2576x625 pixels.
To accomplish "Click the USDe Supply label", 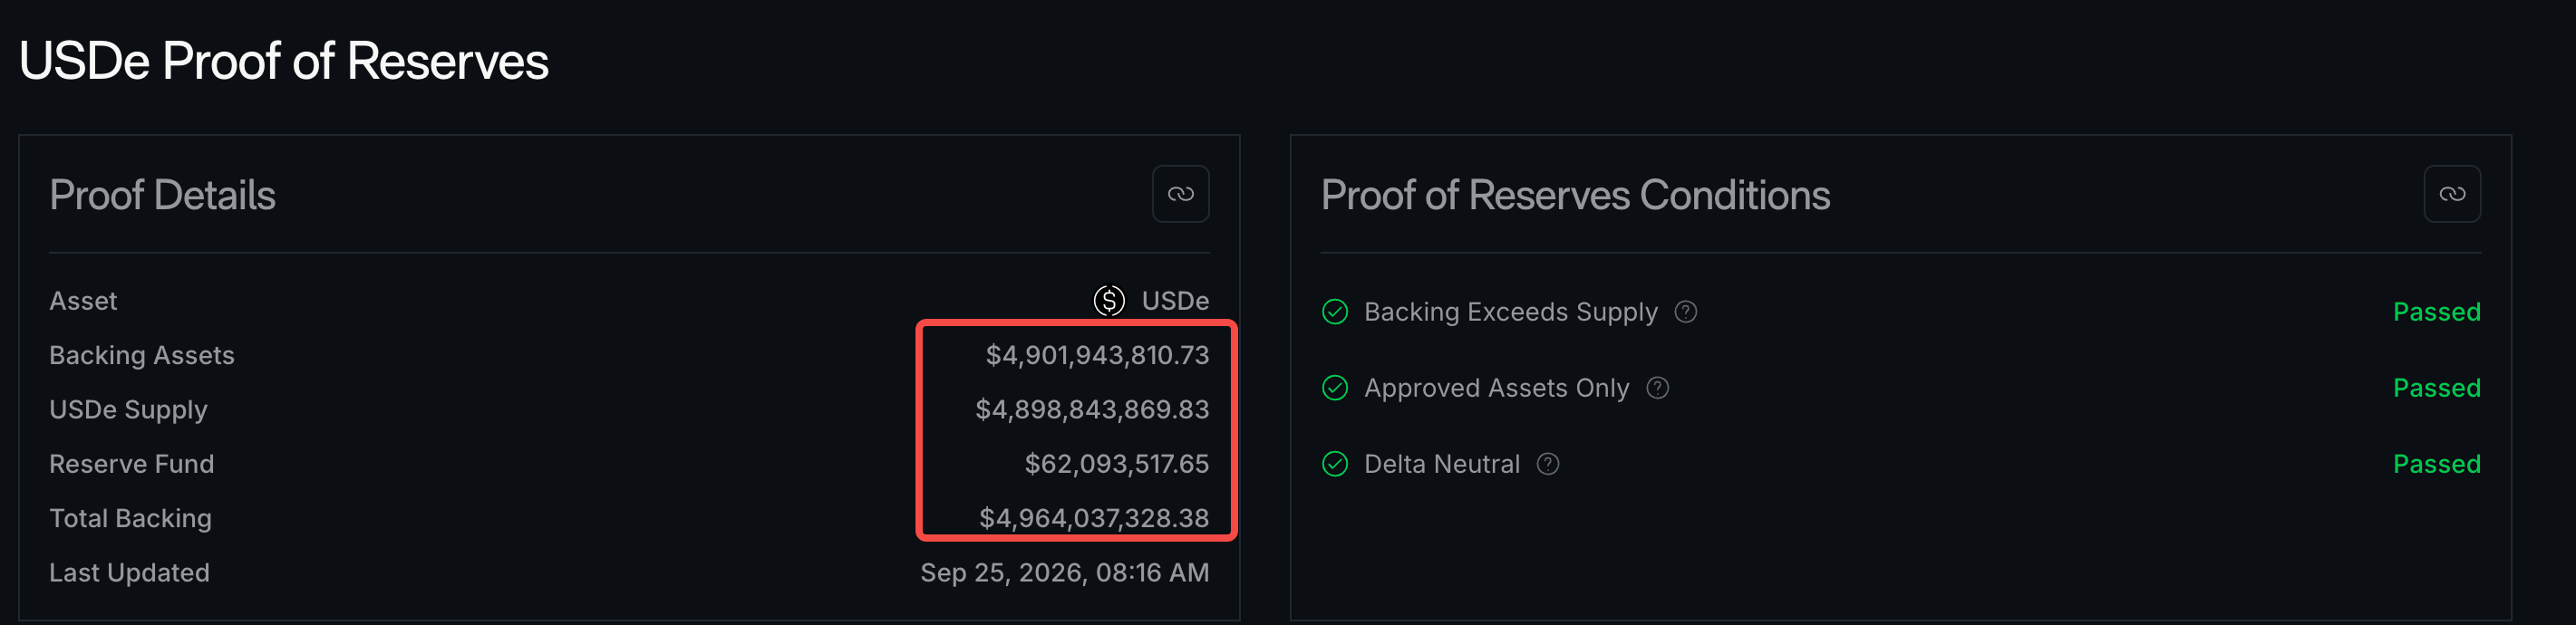I will 129,410.
